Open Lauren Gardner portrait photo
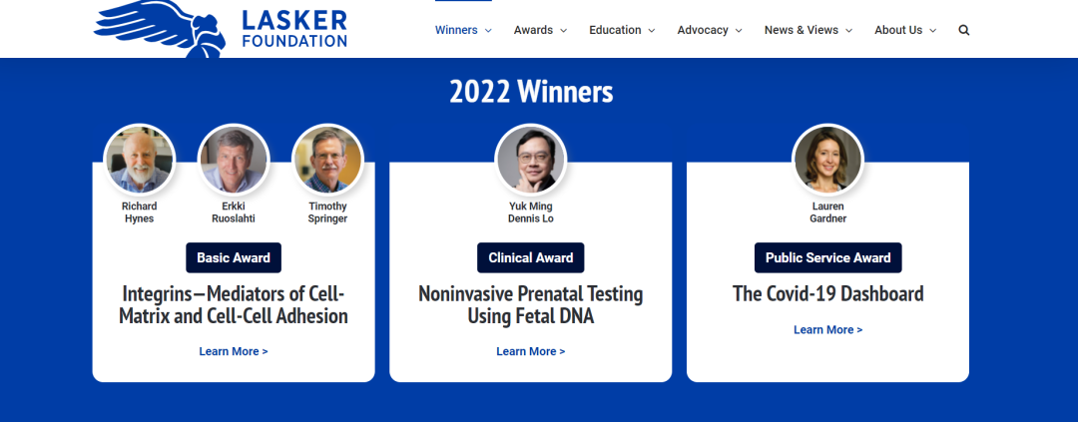 pyautogui.click(x=827, y=160)
